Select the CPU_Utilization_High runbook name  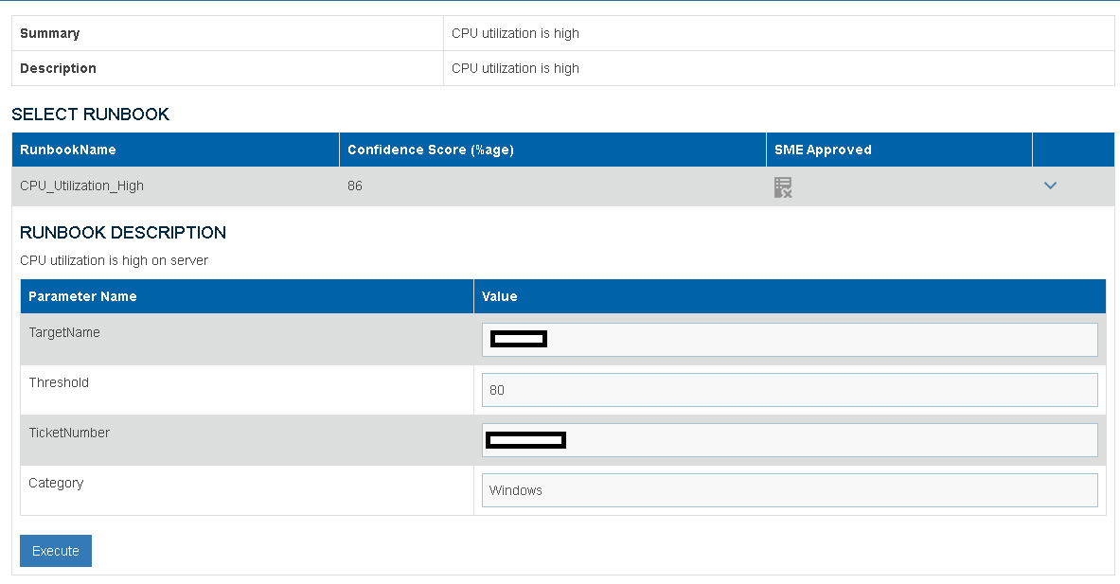tap(81, 186)
